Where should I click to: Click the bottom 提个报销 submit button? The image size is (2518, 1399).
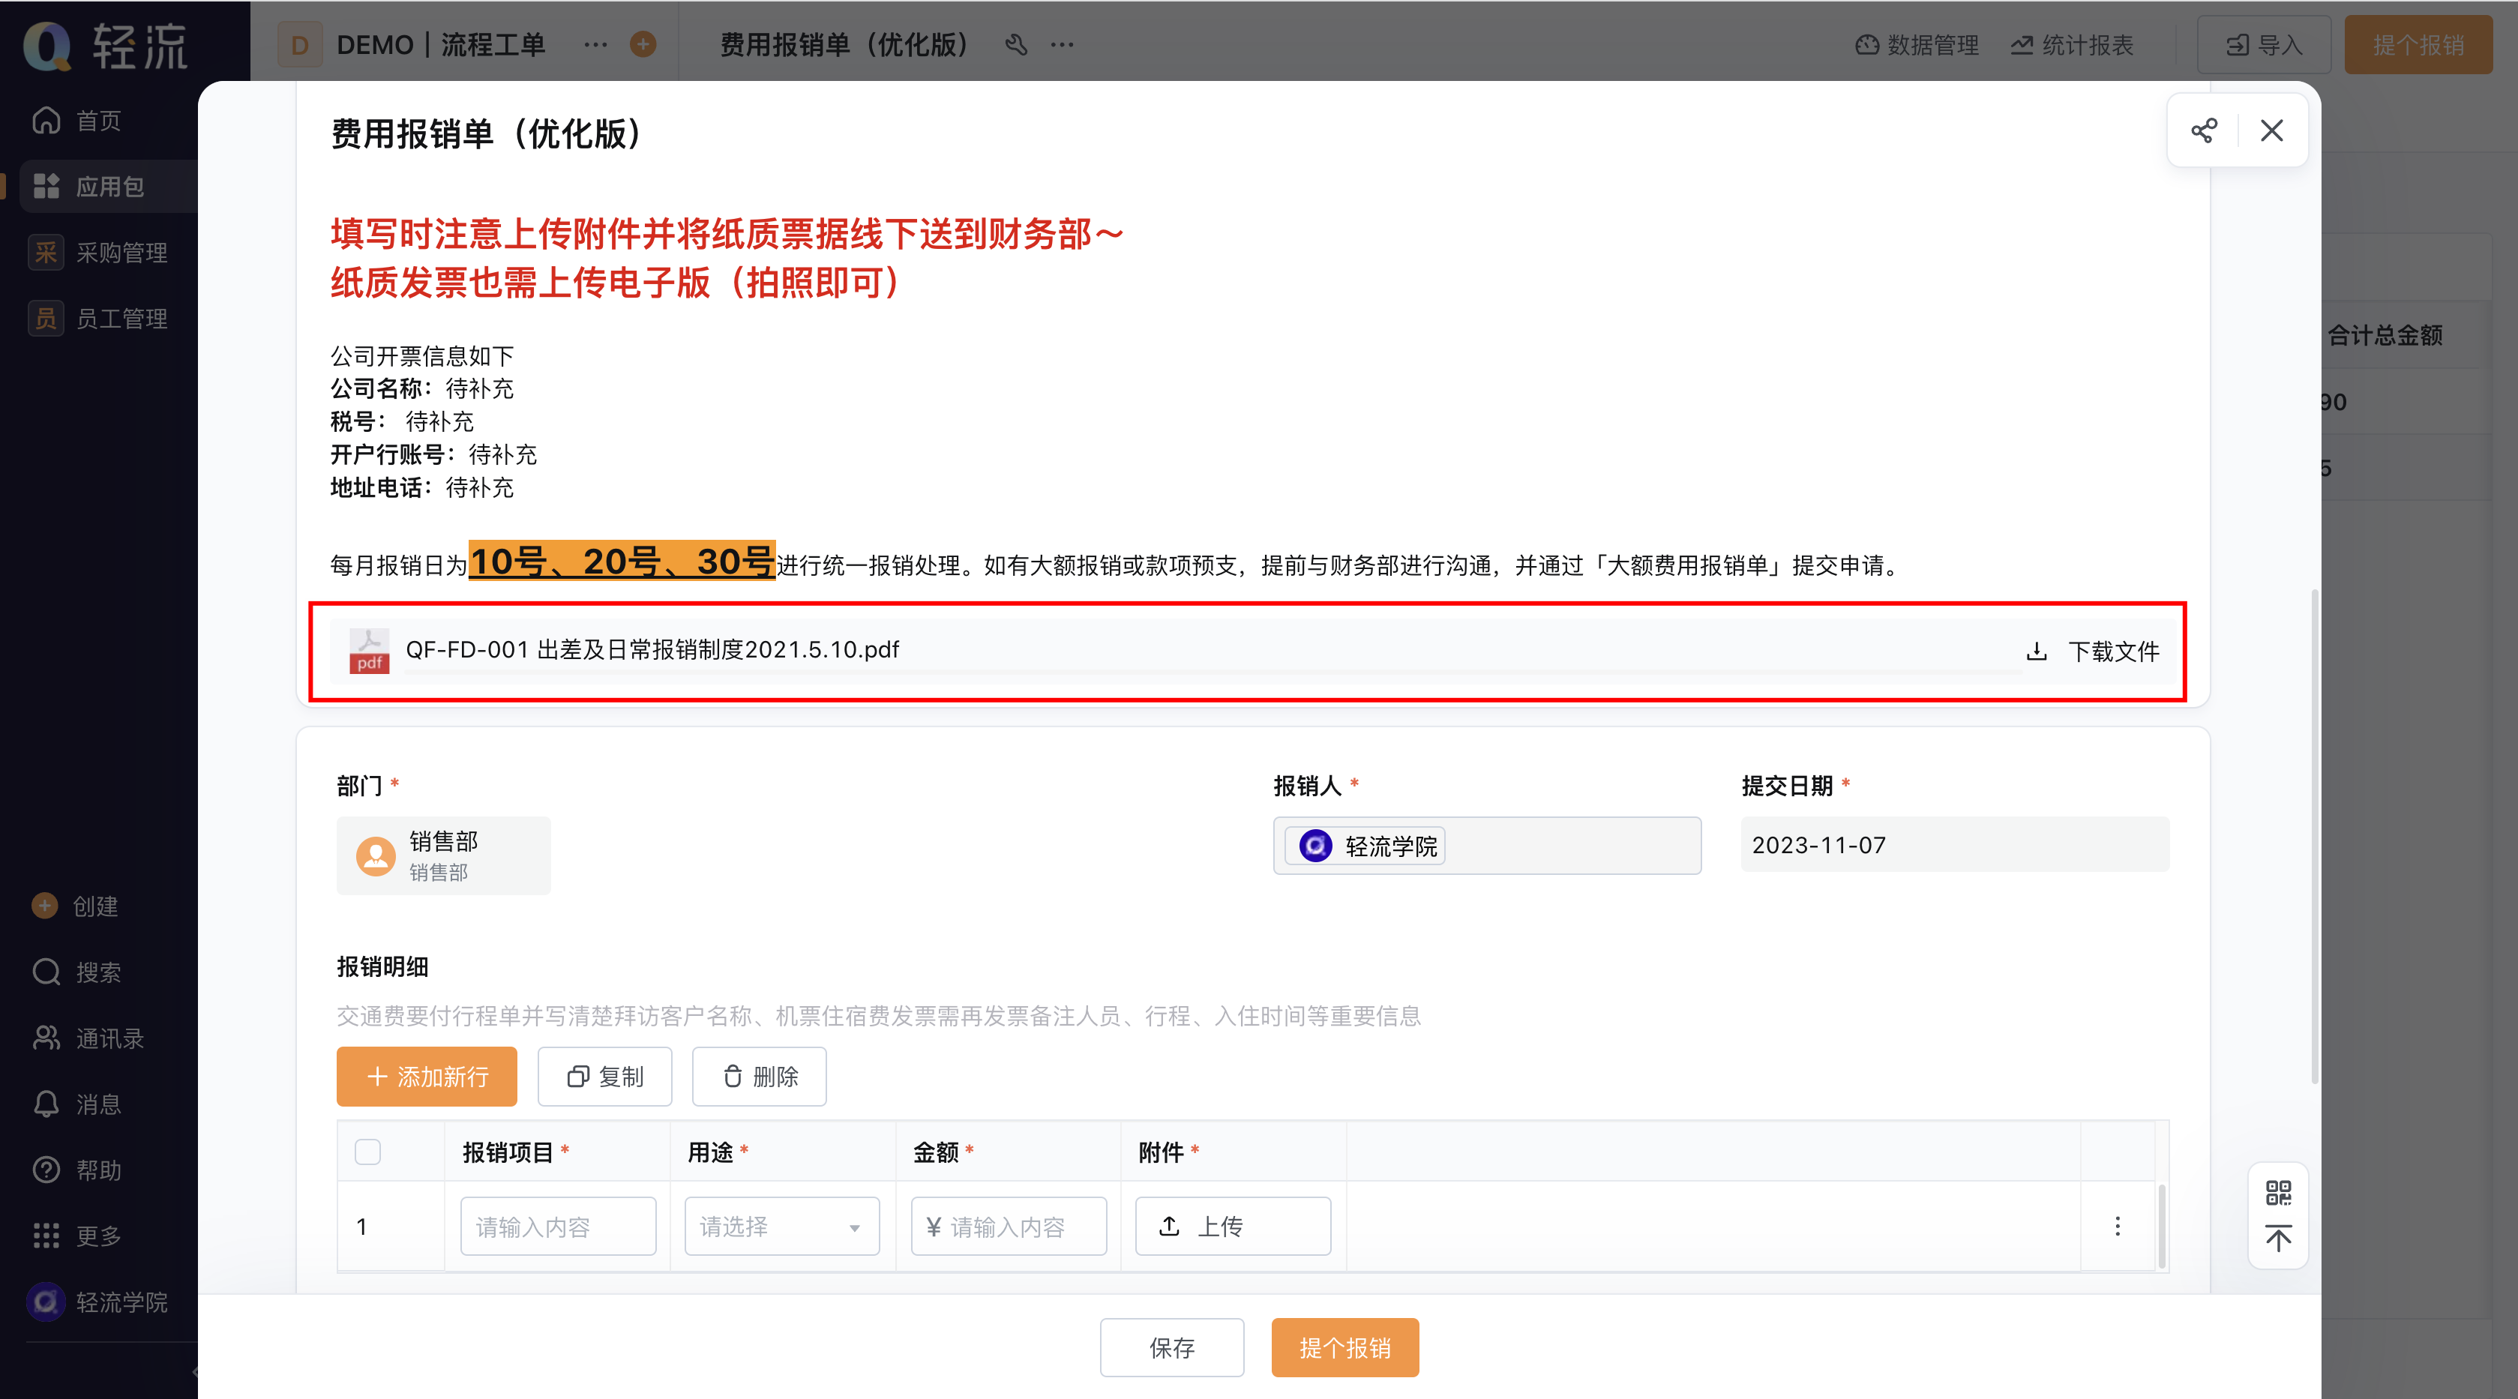point(1345,1347)
